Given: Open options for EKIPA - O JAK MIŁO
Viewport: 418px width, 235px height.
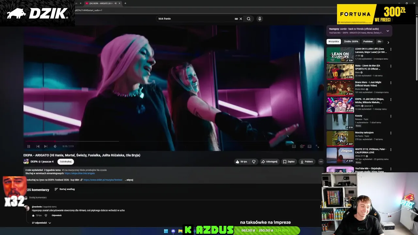Looking at the screenshot, I should pyautogui.click(x=391, y=100).
